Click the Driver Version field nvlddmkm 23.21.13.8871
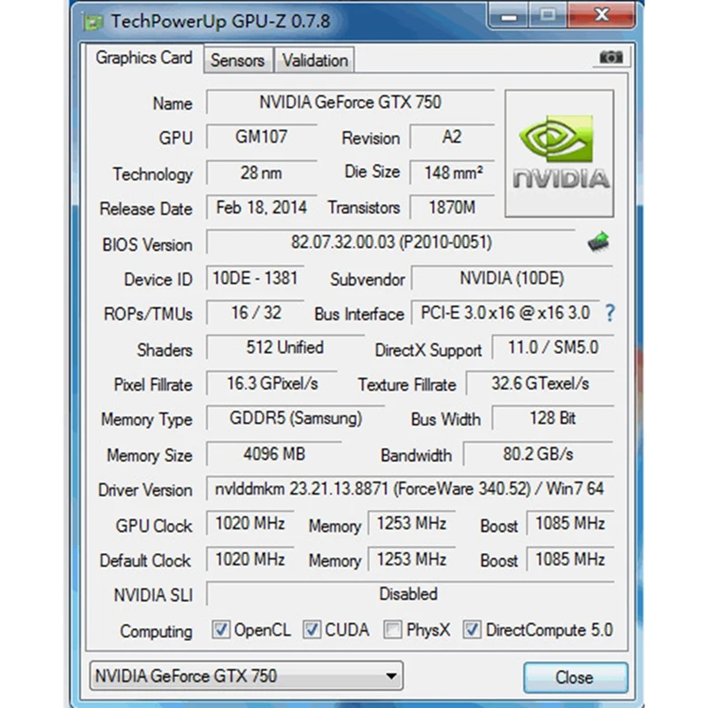The height and width of the screenshot is (708, 708). 410,489
